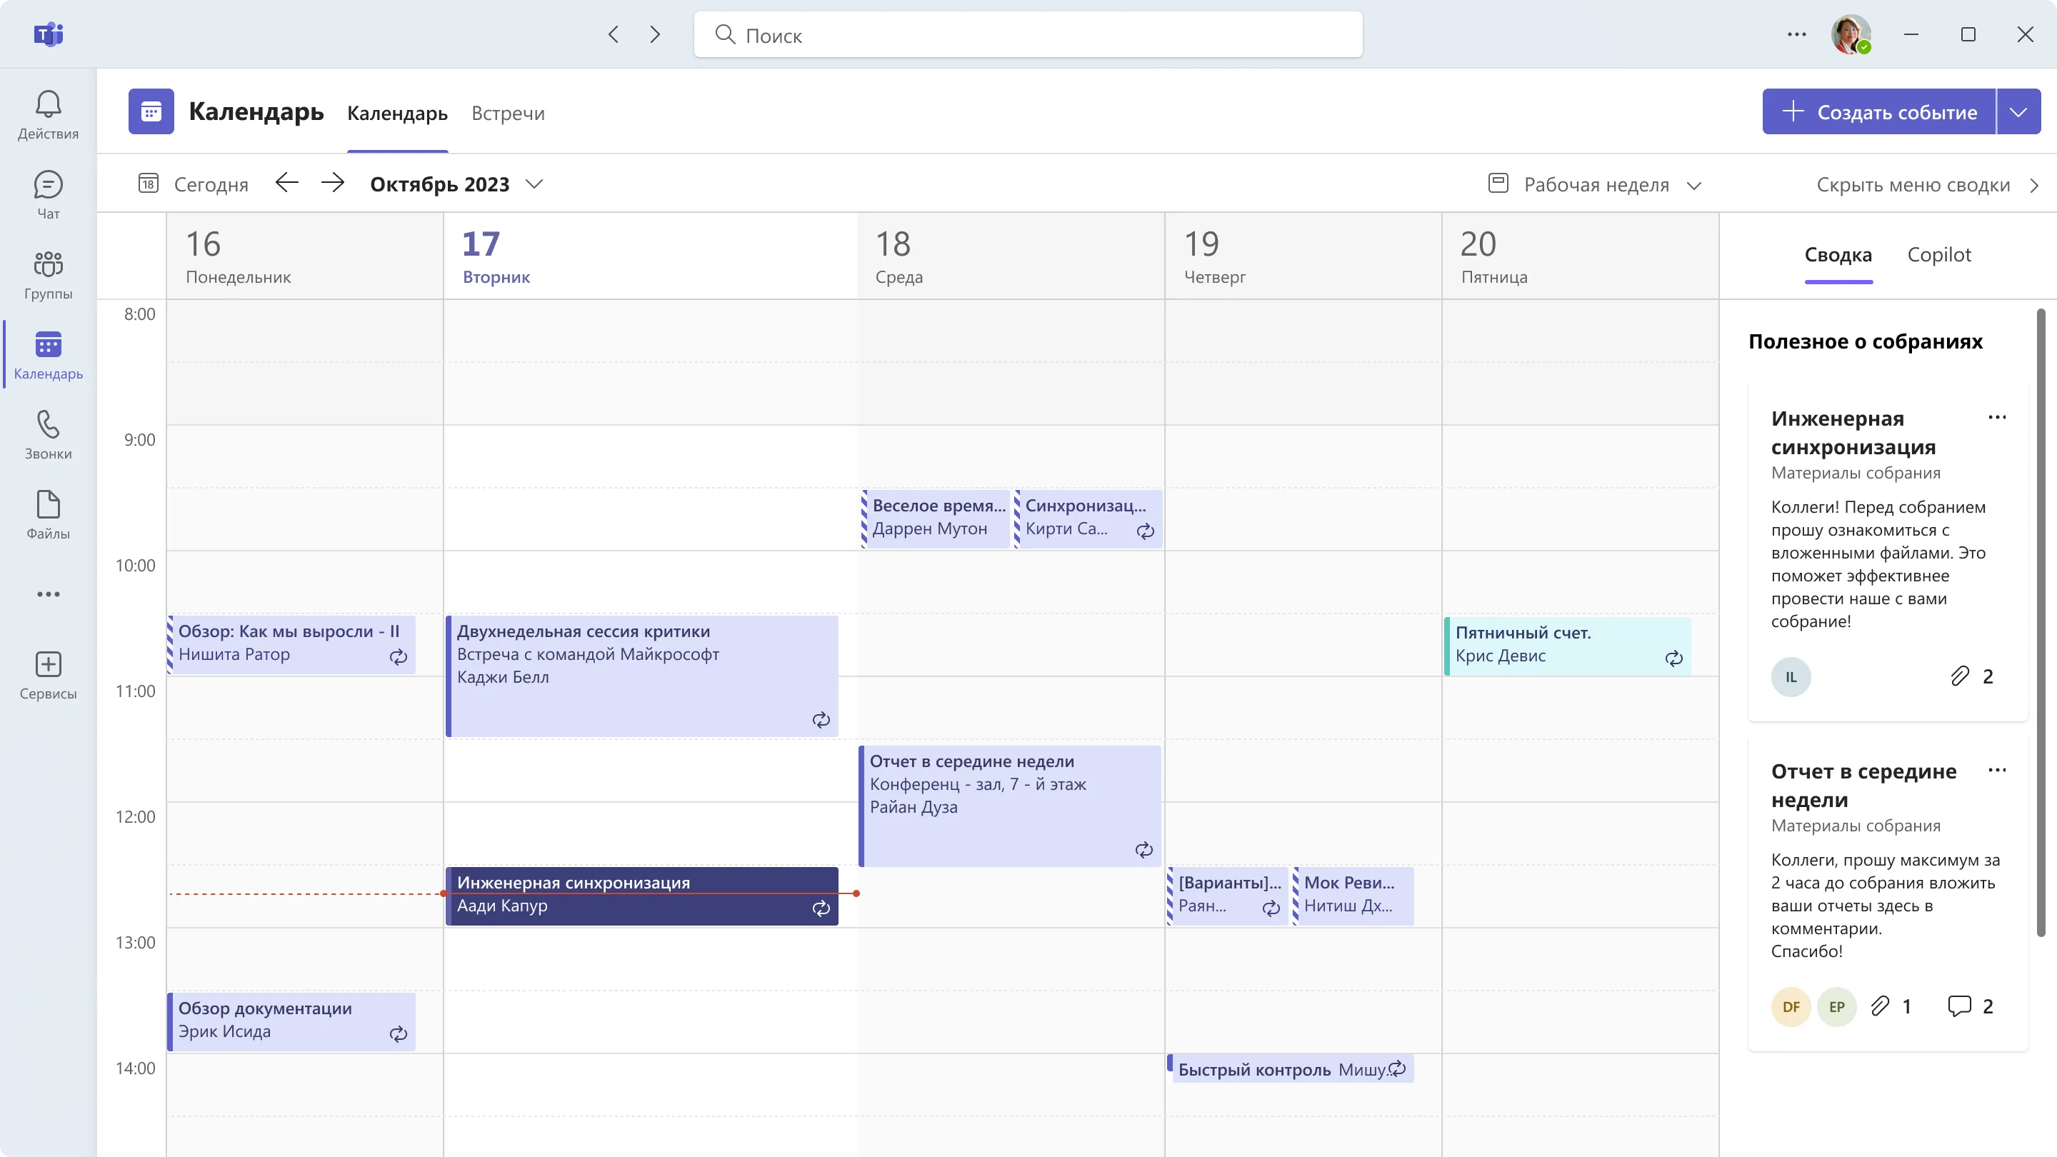Open Отчет в середине недели calendar event
Screen dimensions: 2057x1157
(1009, 806)
